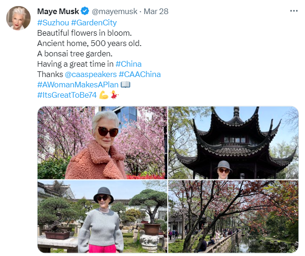Open the #GardenCity hashtag
Viewport: 305px width, 256px height.
tap(94, 23)
